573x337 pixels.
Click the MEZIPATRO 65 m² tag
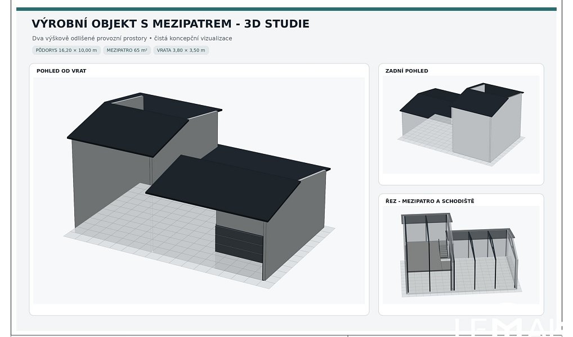tap(127, 51)
